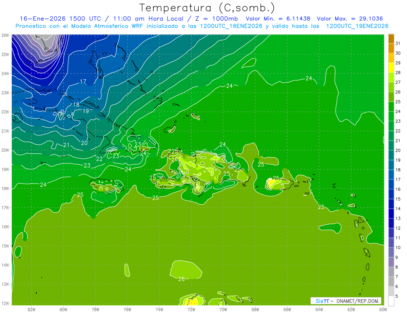Click the "24N" latitude axis label
The width and height of the screenshot is (407, 314).
[5, 74]
